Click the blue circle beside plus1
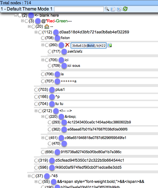The height and width of the screenshot is (188, 158). click(52, 90)
